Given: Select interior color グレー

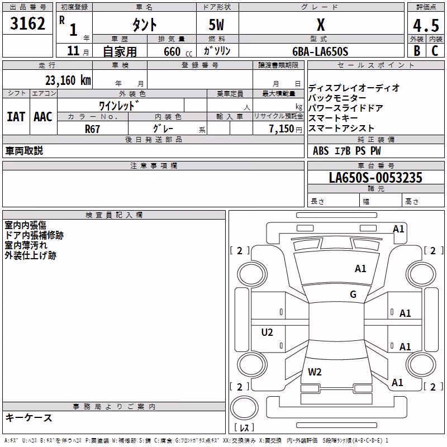Looking at the screenshot, I should (x=163, y=129).
